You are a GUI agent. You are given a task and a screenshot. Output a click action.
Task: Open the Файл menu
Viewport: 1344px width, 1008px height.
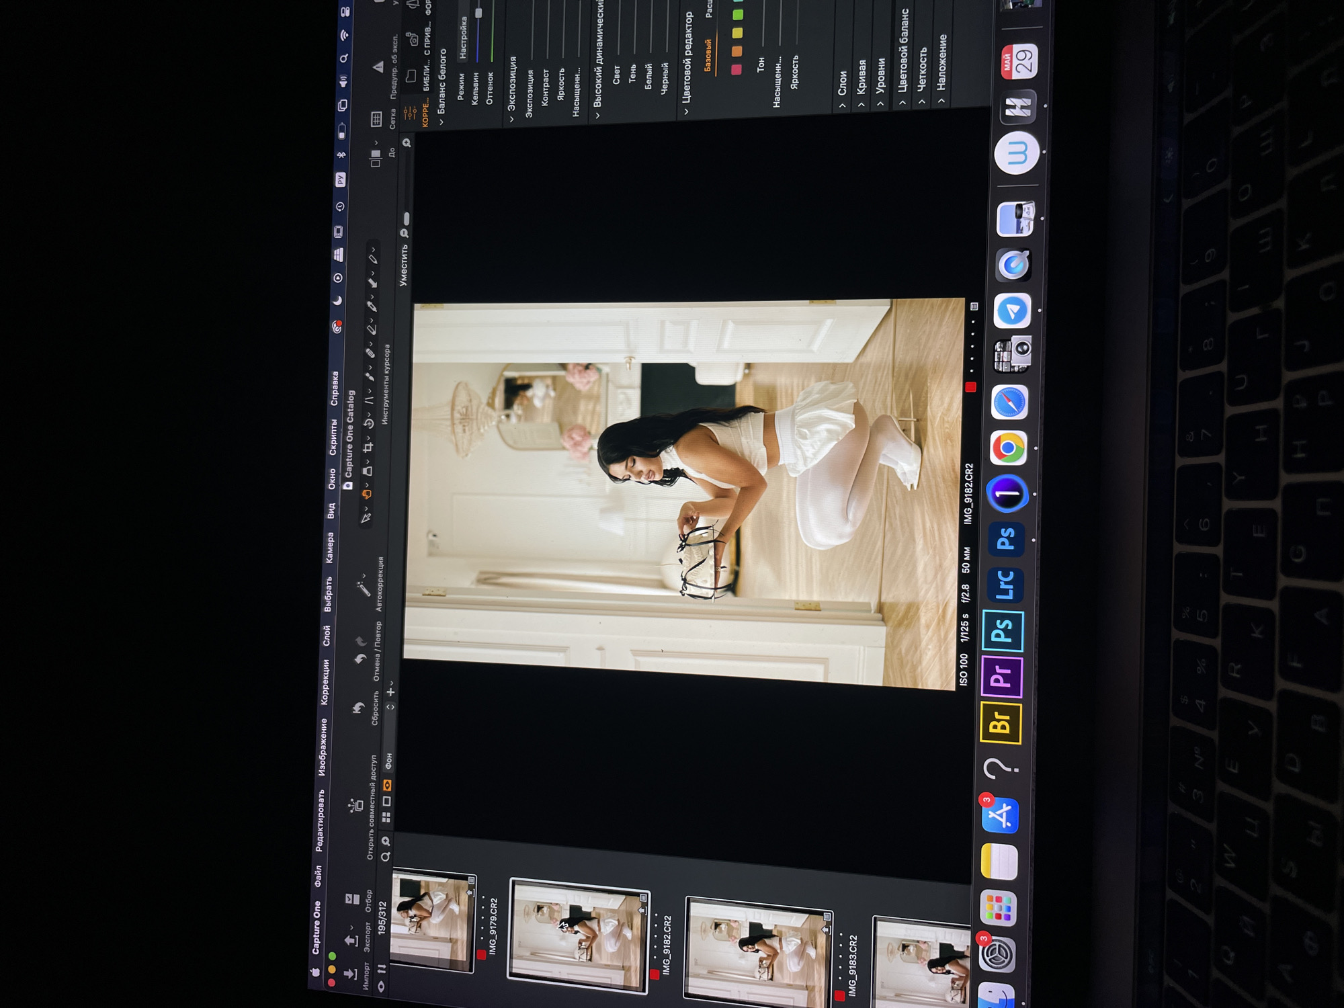[318, 876]
